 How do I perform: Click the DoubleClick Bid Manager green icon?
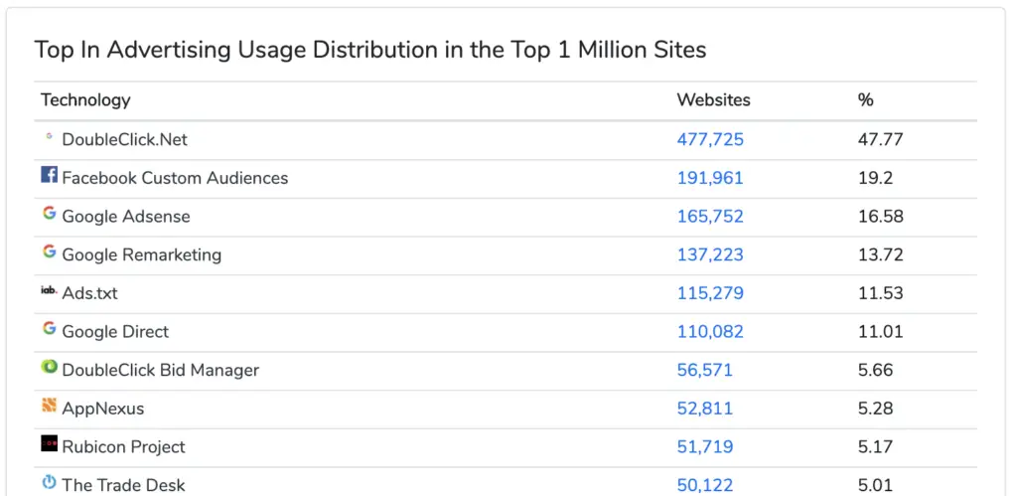50,367
